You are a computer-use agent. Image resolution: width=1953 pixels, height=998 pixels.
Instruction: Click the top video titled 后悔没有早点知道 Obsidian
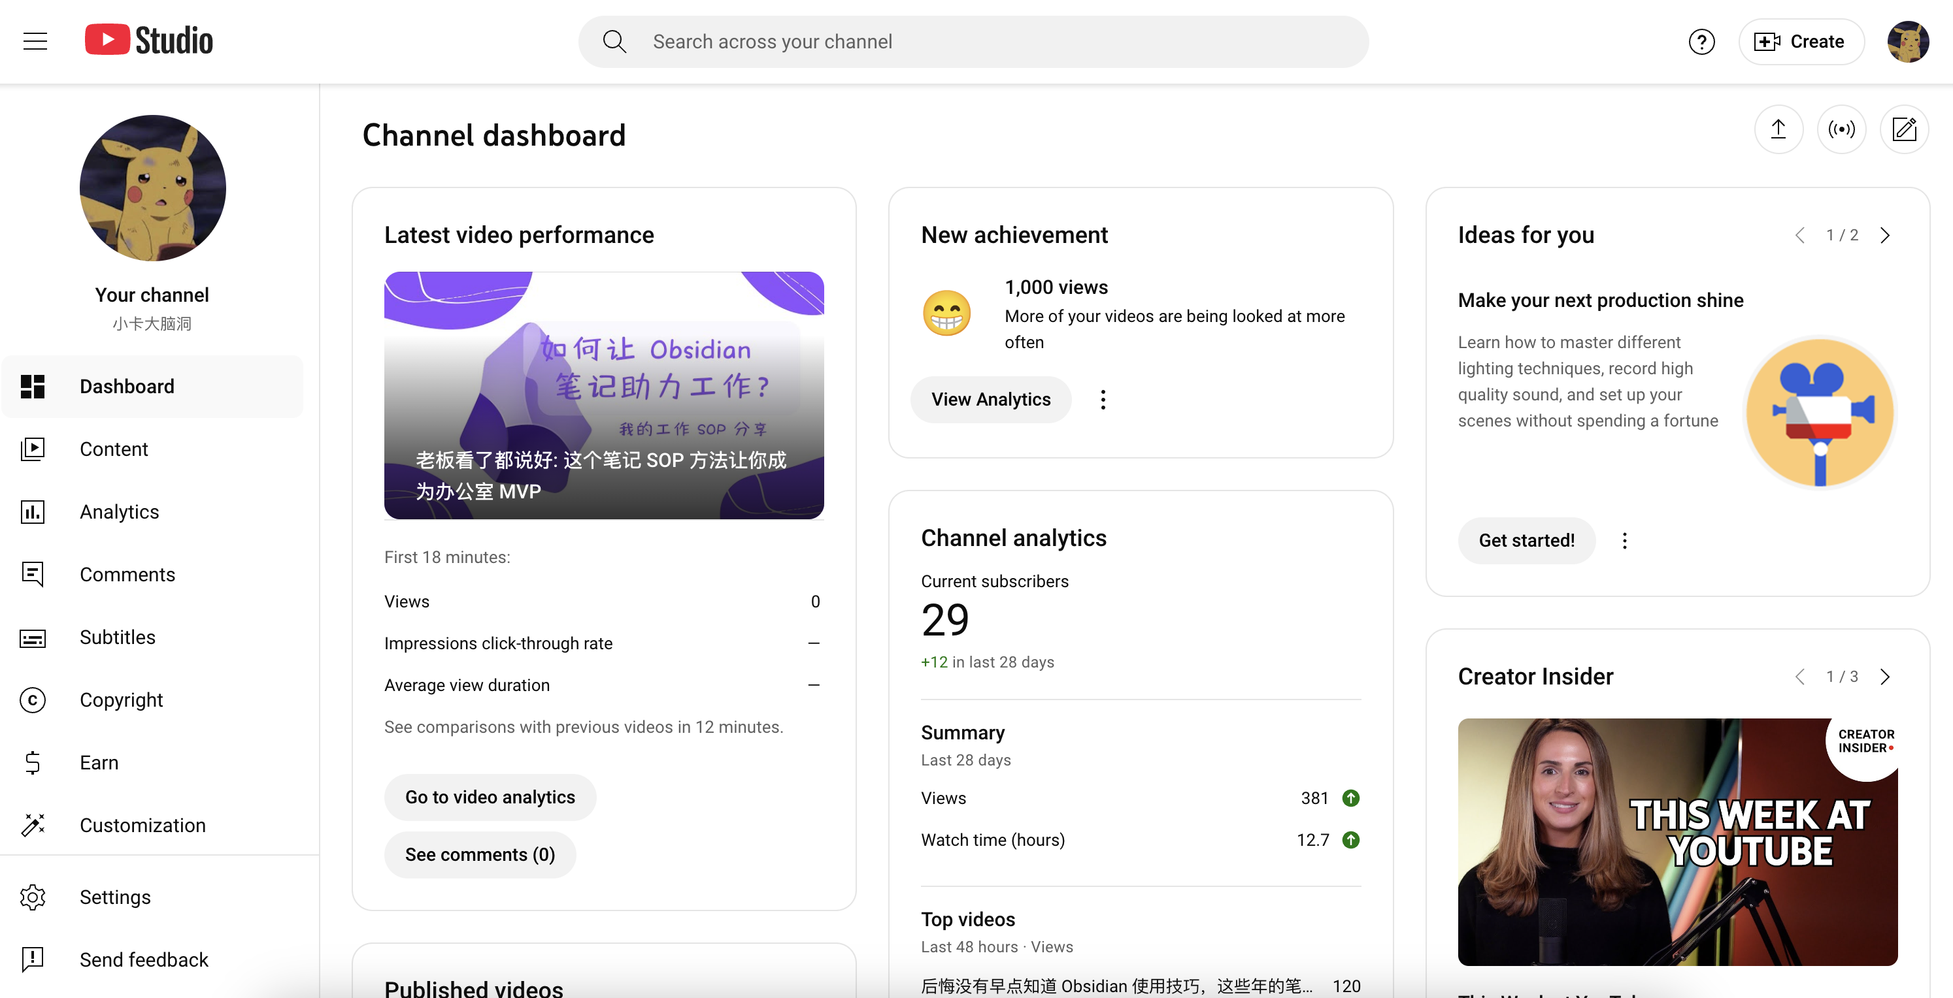[1116, 986]
